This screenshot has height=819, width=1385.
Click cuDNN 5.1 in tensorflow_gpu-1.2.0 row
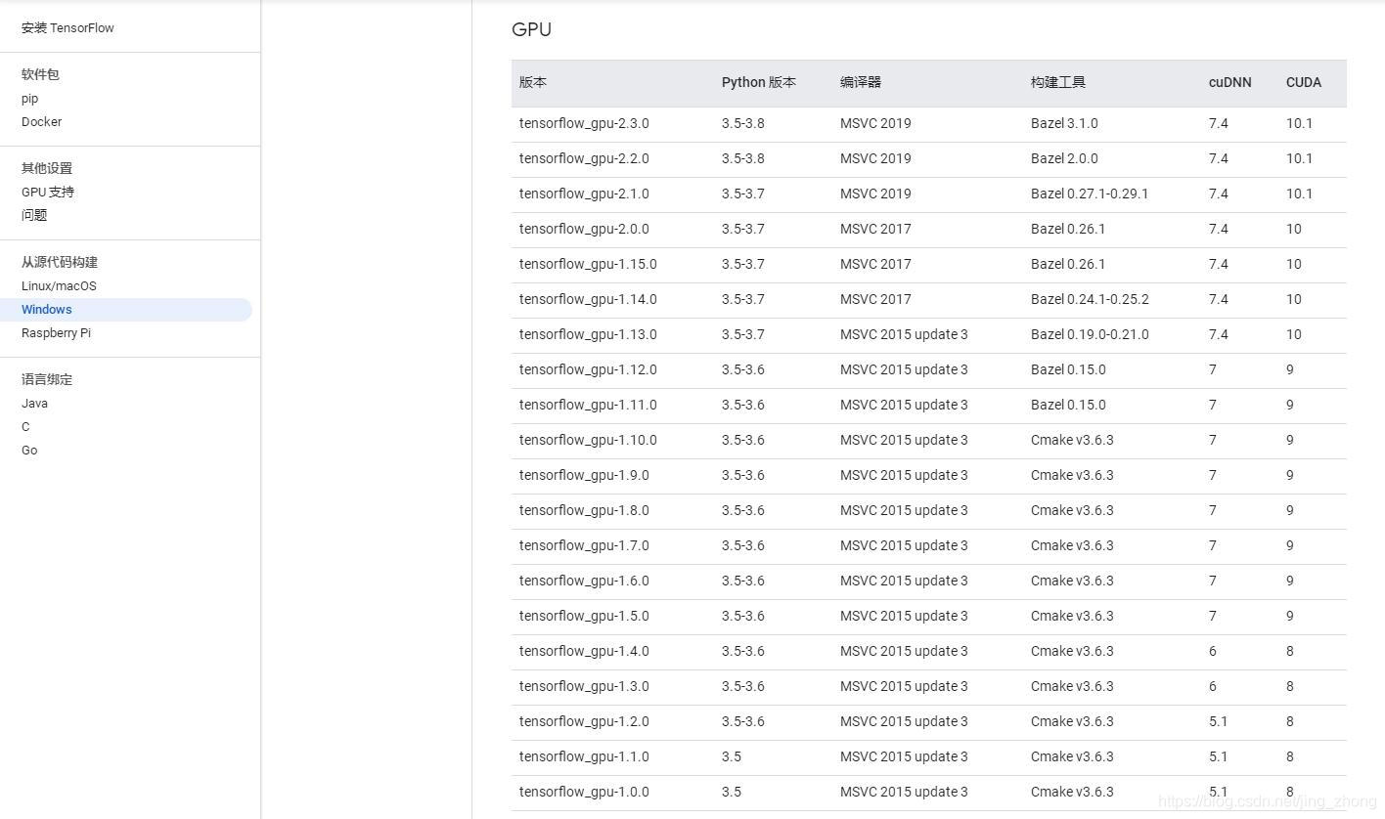pos(1219,722)
